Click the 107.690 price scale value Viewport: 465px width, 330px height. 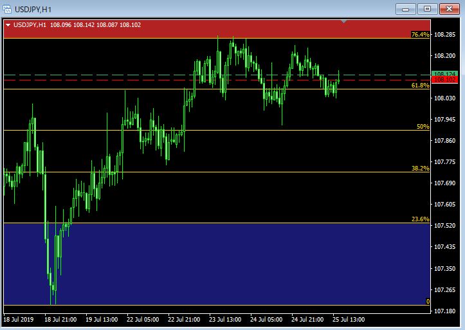tap(444, 183)
